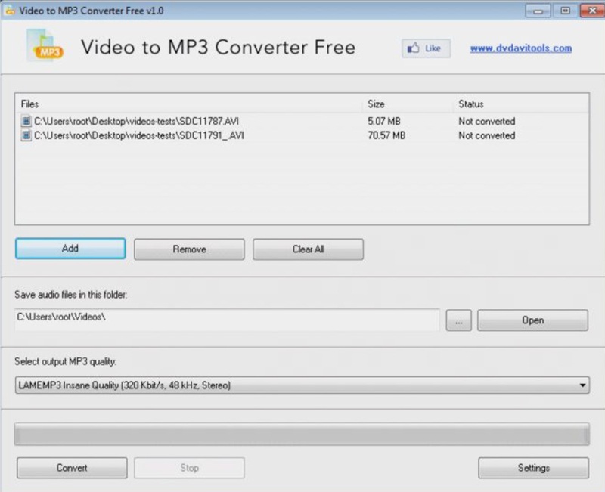Add a new video file
Viewport: 605px width, 492px height.
(70, 248)
